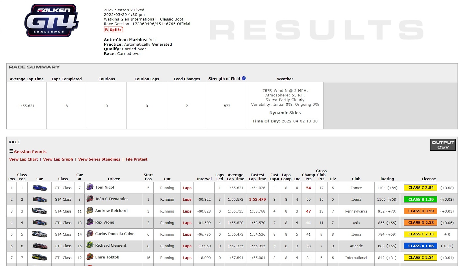Click João C Fernandes' helmet icon
This screenshot has width=463, height=266.
tap(90, 199)
